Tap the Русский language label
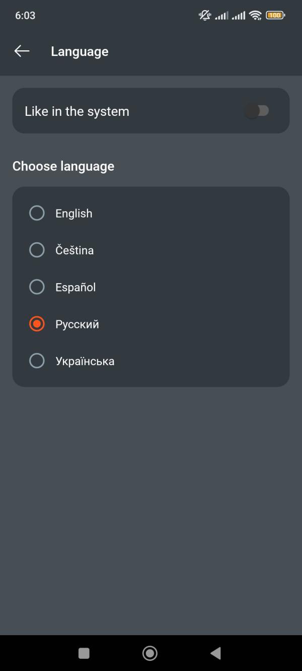Image resolution: width=302 pixels, height=671 pixels. pyautogui.click(x=77, y=324)
